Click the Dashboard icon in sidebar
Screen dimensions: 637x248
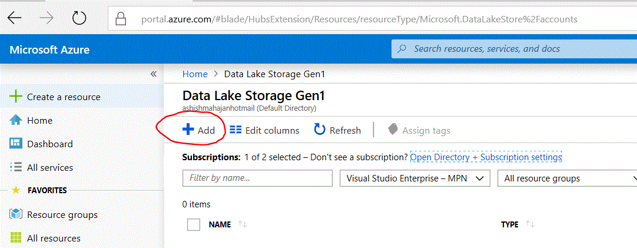16,144
